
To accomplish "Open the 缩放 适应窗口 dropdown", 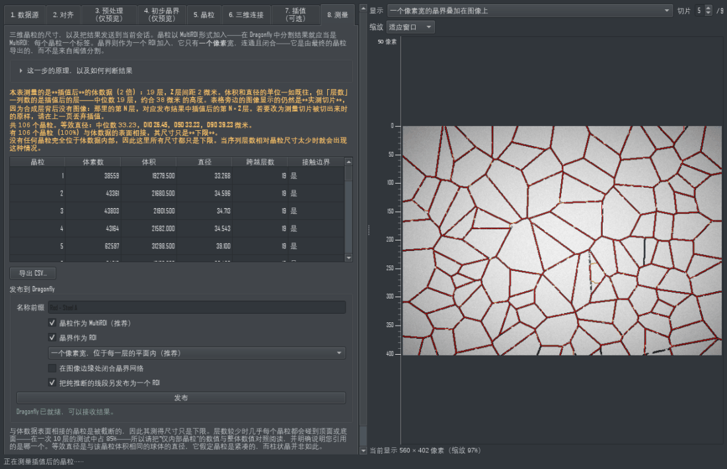I will 410,27.
